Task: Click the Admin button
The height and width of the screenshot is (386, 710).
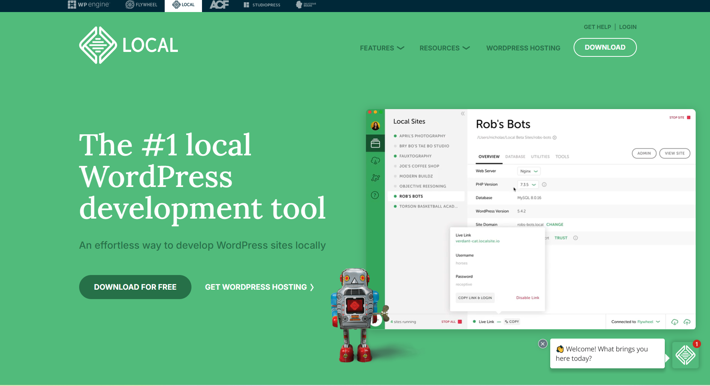Action: click(644, 153)
